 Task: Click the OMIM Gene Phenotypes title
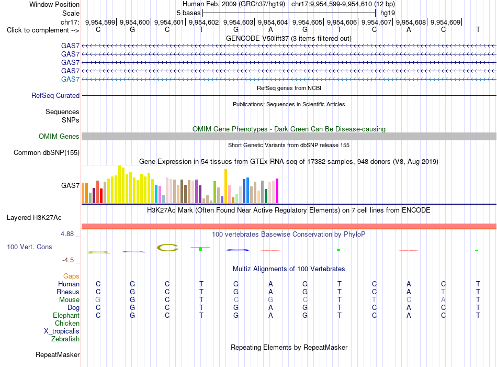point(289,129)
